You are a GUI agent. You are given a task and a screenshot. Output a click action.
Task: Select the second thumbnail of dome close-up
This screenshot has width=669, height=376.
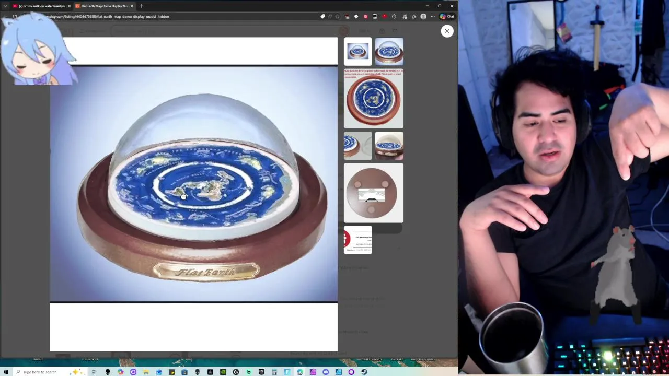[x=389, y=51]
